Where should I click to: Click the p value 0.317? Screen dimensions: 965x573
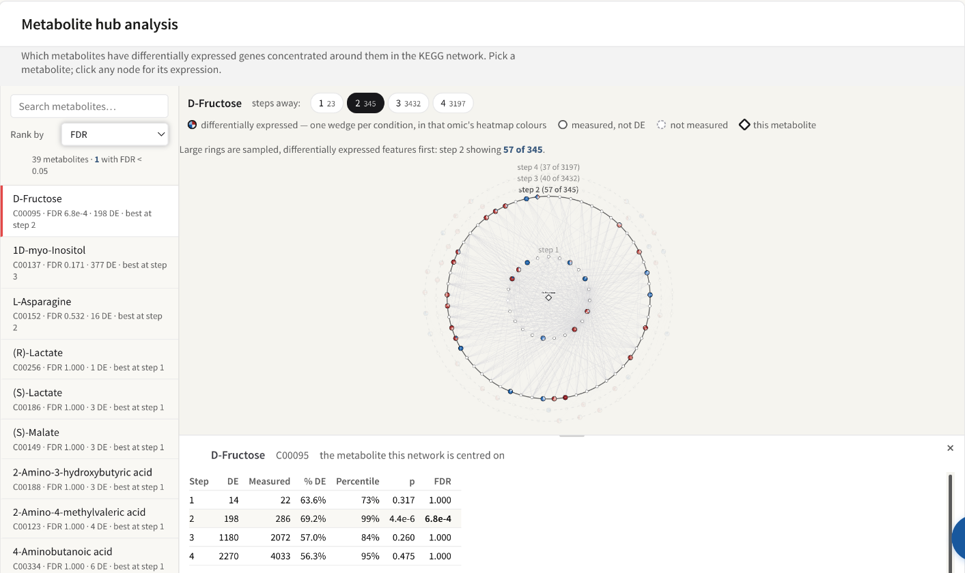403,500
